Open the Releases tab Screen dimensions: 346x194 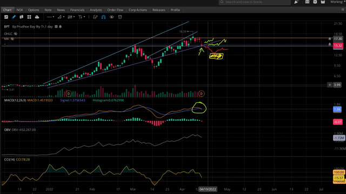[158, 10]
